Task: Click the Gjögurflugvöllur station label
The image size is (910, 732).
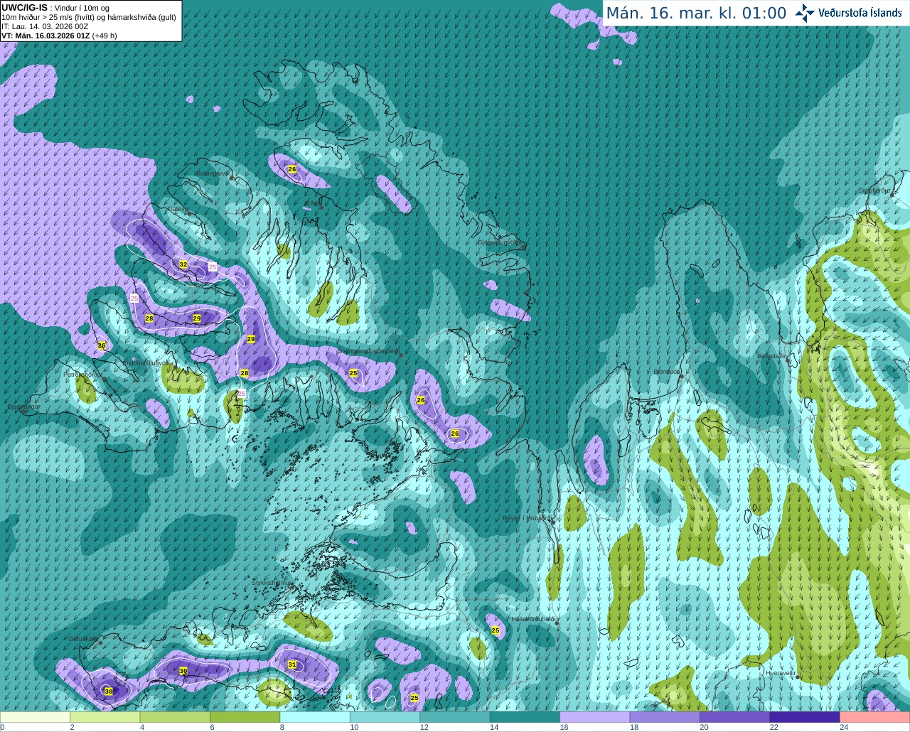Action: click(500, 242)
